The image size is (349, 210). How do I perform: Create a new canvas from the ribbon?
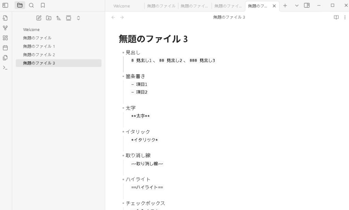(x=5, y=38)
